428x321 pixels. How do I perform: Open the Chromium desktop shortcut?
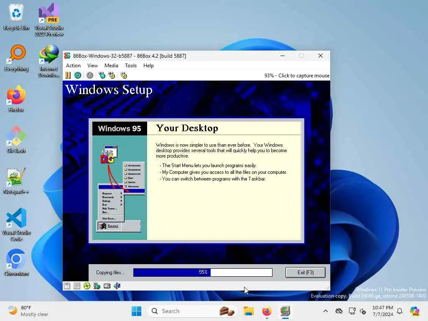click(16, 263)
